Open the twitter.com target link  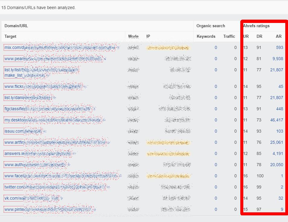coord(57,187)
